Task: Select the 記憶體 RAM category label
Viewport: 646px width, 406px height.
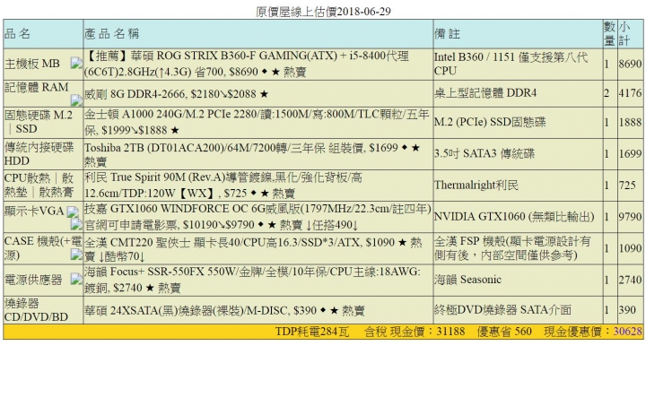Action: click(x=36, y=87)
